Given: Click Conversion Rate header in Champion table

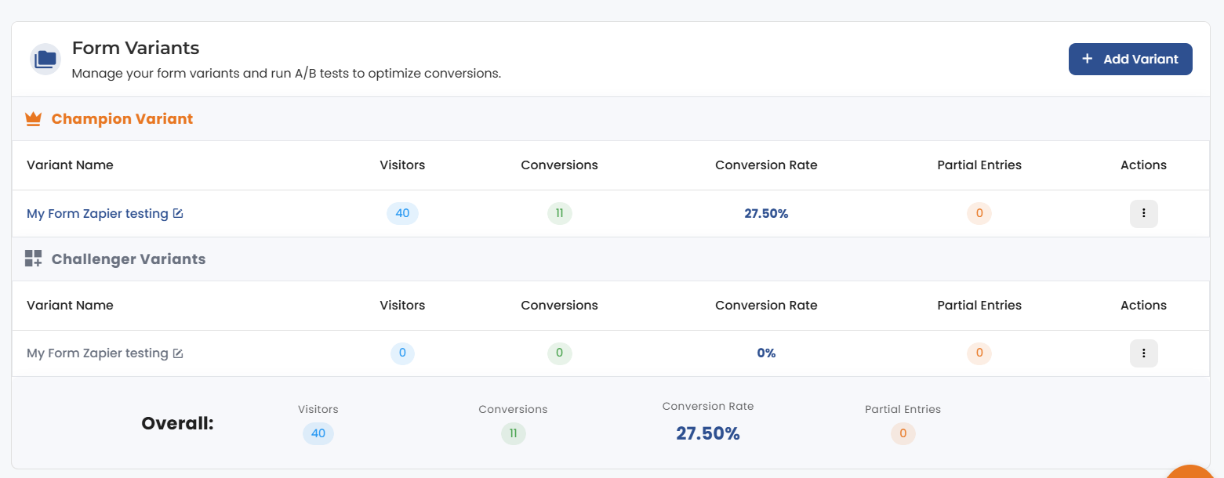Looking at the screenshot, I should point(766,165).
